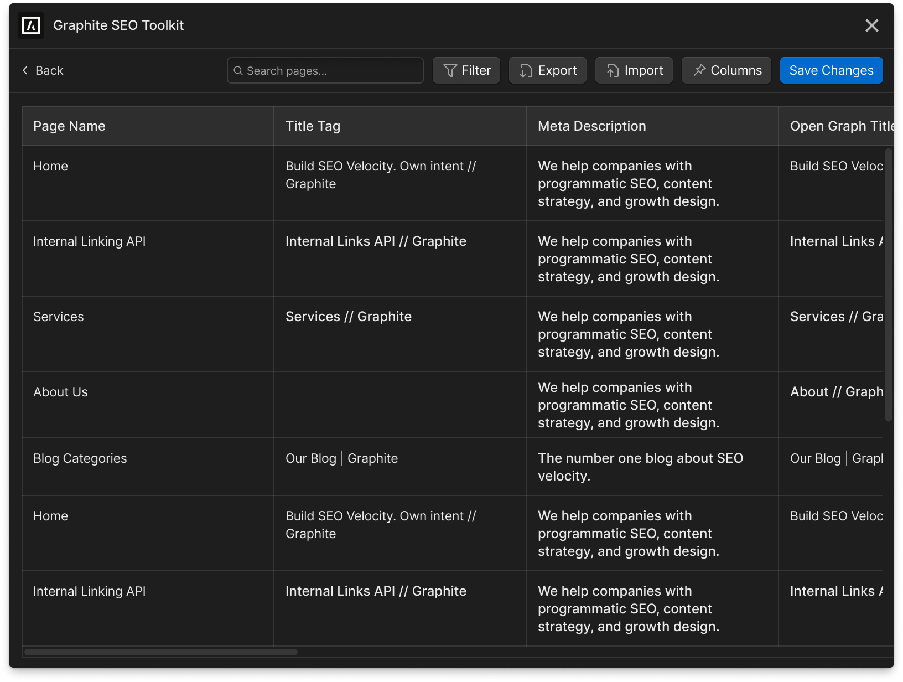Click the vertical scrollbar thumb
Screen dimensions: 903x682
pos(889,285)
